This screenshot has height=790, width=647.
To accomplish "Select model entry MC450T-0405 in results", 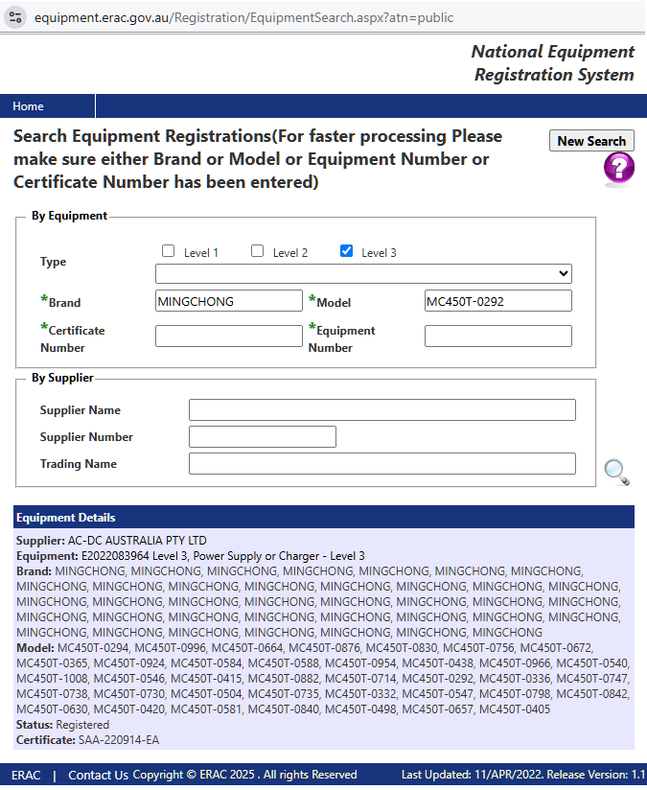I will (x=515, y=709).
